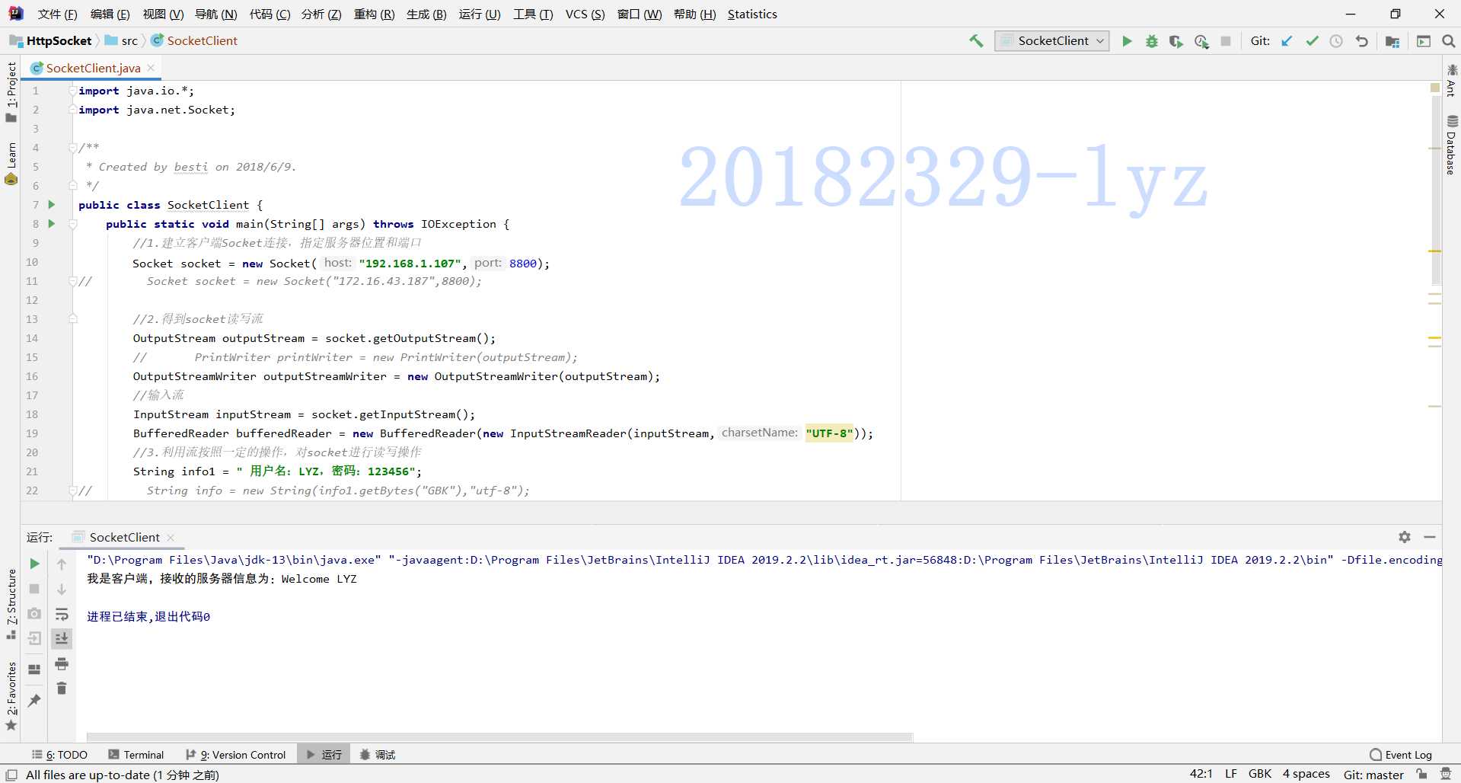Toggle scroll to end of console
This screenshot has height=783, width=1461.
[62, 638]
